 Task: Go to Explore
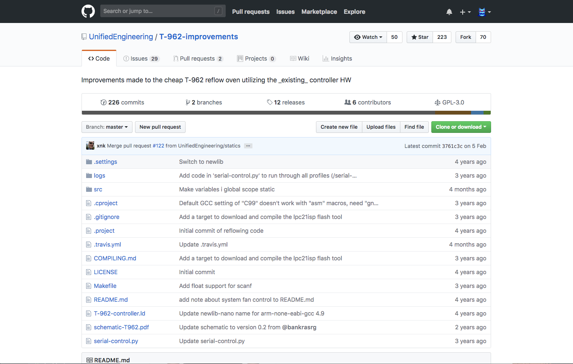tap(354, 12)
